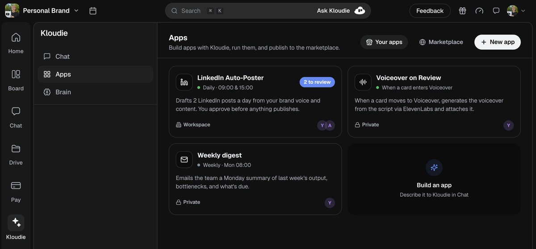Click the Y avatar on LinkedIn card
Screen dimensions: 536x249
pos(322,125)
